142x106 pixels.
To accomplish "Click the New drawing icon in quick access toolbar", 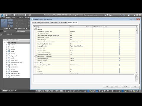I will click(x=7, y=15).
